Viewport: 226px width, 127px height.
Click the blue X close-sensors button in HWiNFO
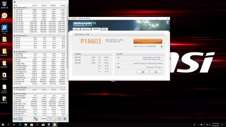(65, 119)
